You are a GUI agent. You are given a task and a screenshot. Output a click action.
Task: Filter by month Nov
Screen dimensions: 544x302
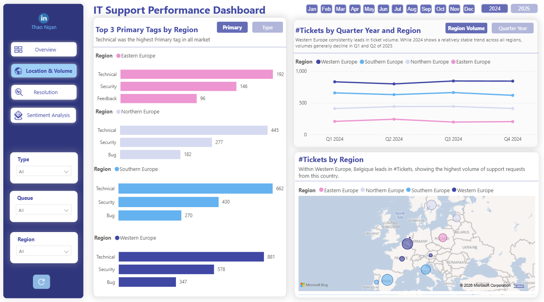tap(455, 9)
